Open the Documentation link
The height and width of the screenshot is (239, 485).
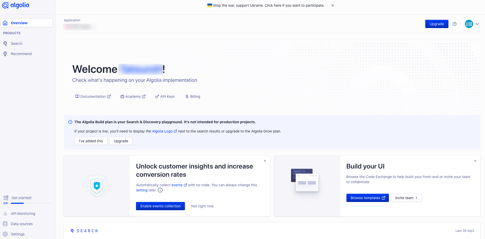click(93, 96)
